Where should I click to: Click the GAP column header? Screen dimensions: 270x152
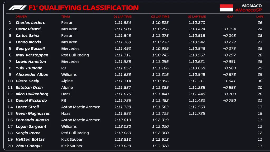click(230, 17)
